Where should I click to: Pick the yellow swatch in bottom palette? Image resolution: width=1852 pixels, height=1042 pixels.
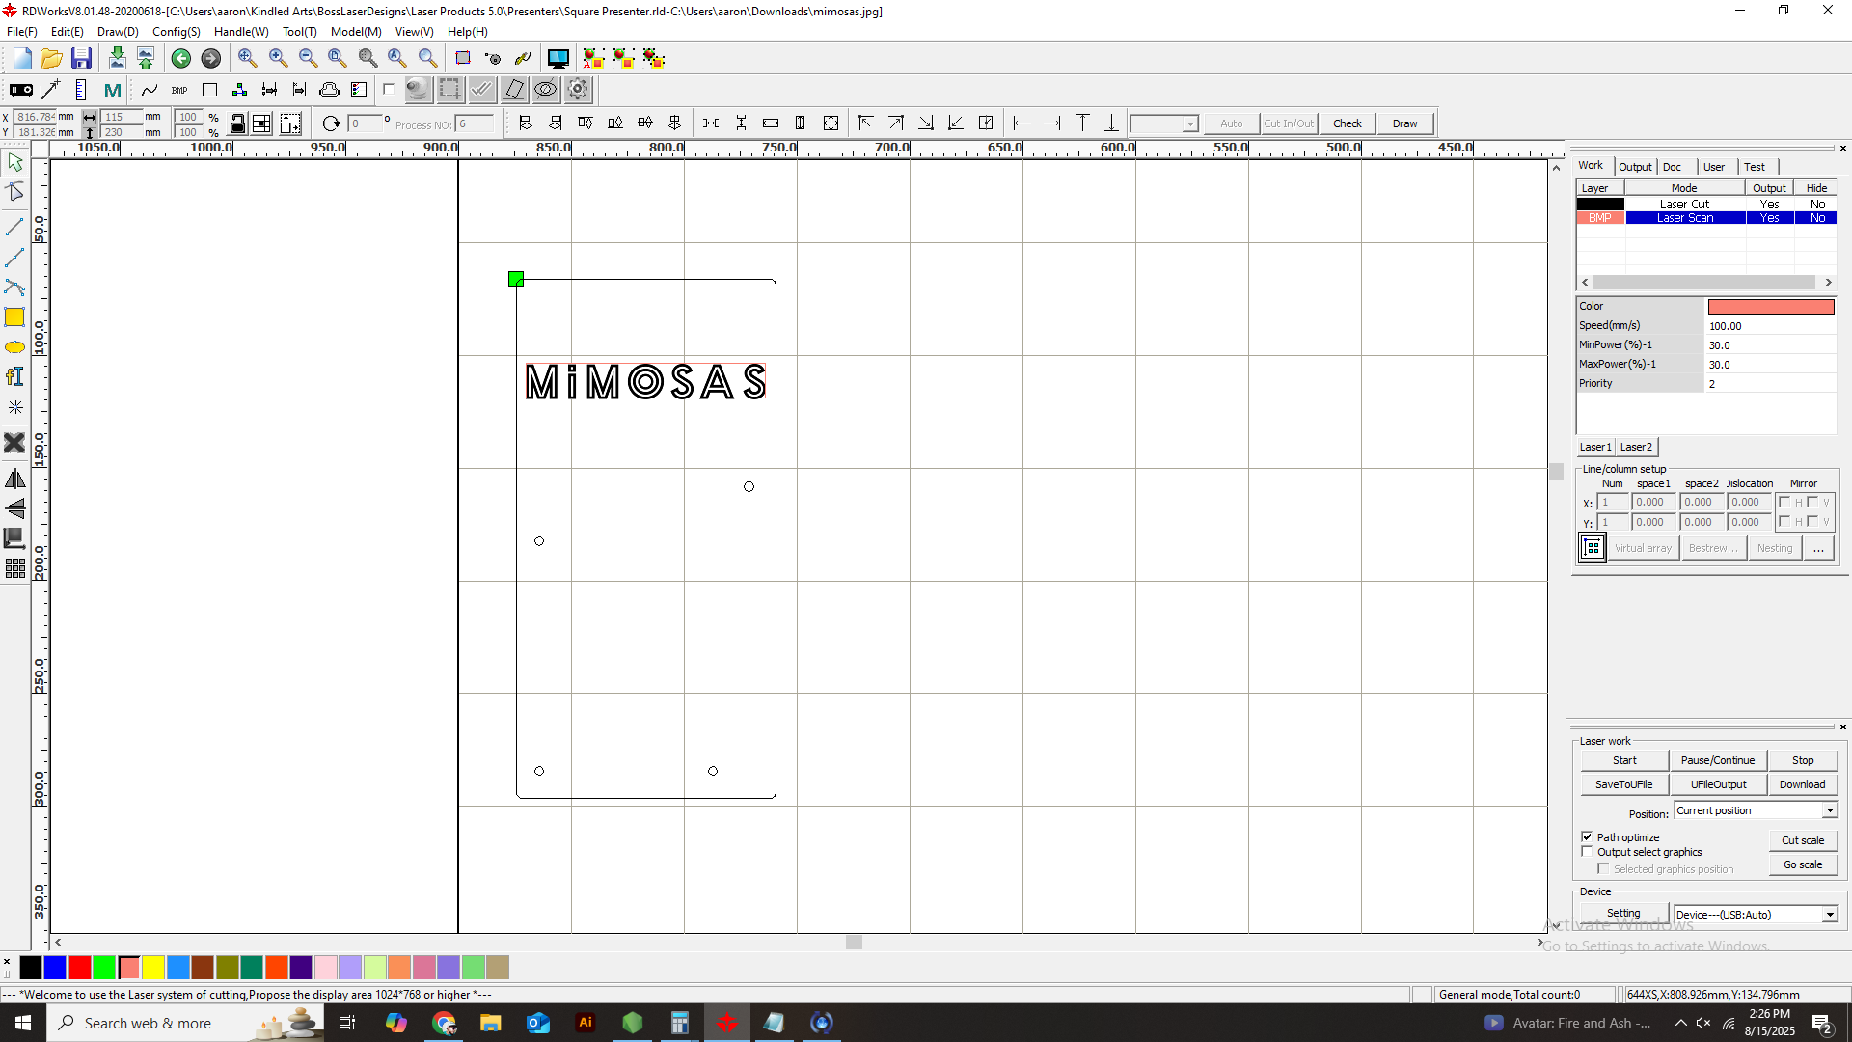click(x=153, y=967)
